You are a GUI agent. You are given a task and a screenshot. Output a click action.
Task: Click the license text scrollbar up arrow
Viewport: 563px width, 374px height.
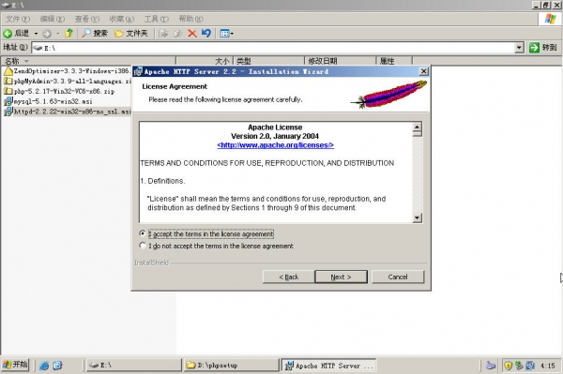417,127
